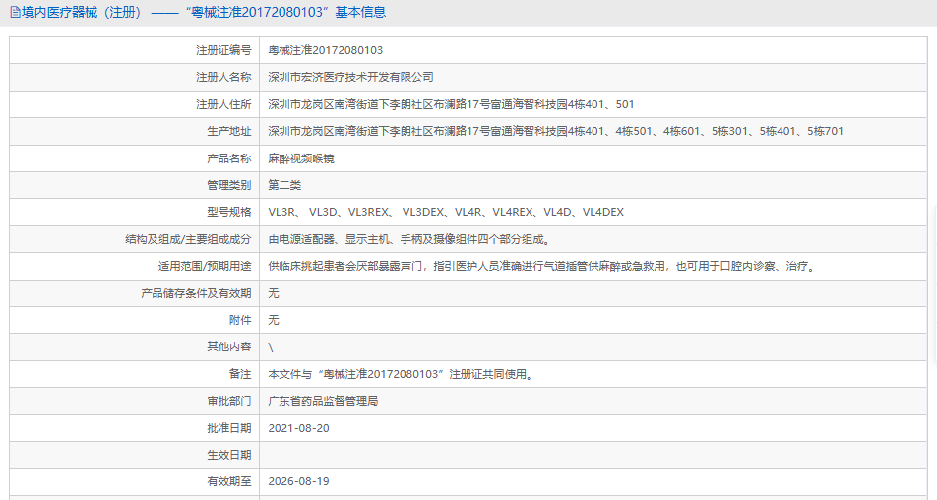Select 广东省药品监督管理局
This screenshot has height=500, width=937.
click(x=323, y=401)
